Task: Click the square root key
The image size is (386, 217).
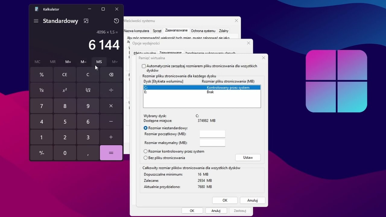Action: click(88, 90)
